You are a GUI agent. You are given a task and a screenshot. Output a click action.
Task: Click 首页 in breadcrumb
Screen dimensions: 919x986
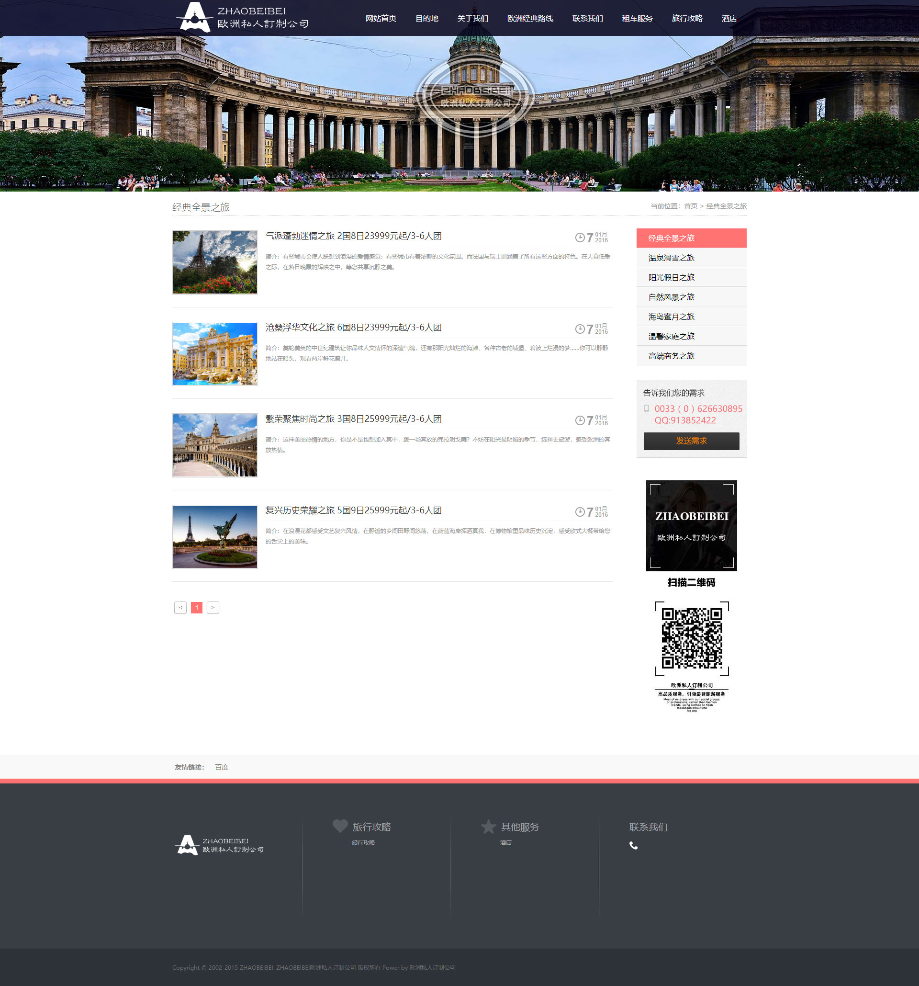click(691, 206)
